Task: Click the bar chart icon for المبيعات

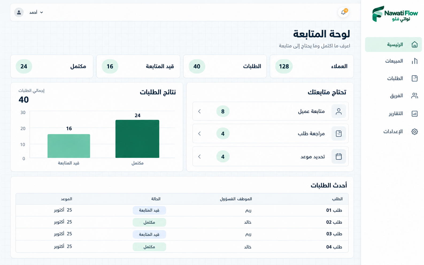Action: (x=414, y=61)
